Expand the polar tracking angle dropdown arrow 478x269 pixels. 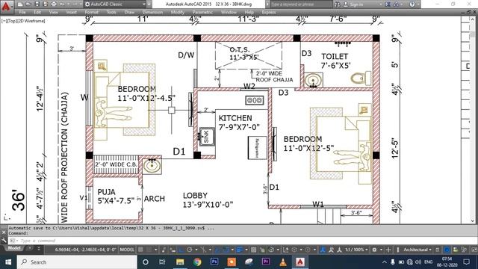[196, 250]
